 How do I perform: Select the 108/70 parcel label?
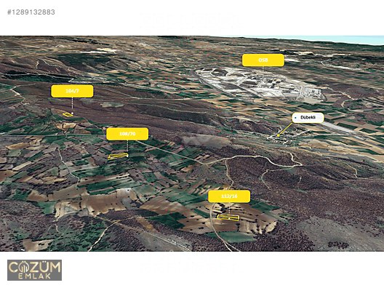point(127,134)
